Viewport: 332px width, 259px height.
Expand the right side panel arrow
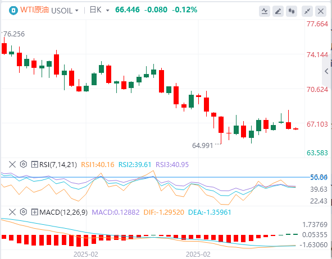[x=327, y=71]
